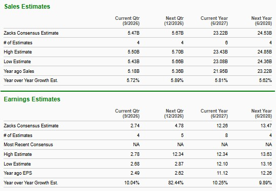Click Sales consensus estimate value 5.47B
This screenshot has width=276, height=191.
(133, 33)
